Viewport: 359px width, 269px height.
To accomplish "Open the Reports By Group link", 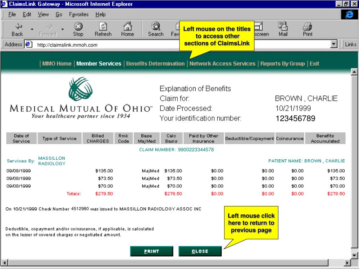I will tap(283, 64).
